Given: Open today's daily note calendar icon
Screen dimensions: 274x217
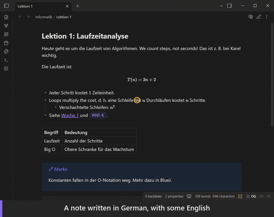Looking at the screenshot, I should [6, 43].
